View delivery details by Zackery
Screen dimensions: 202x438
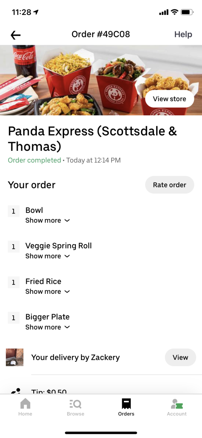pyautogui.click(x=180, y=358)
